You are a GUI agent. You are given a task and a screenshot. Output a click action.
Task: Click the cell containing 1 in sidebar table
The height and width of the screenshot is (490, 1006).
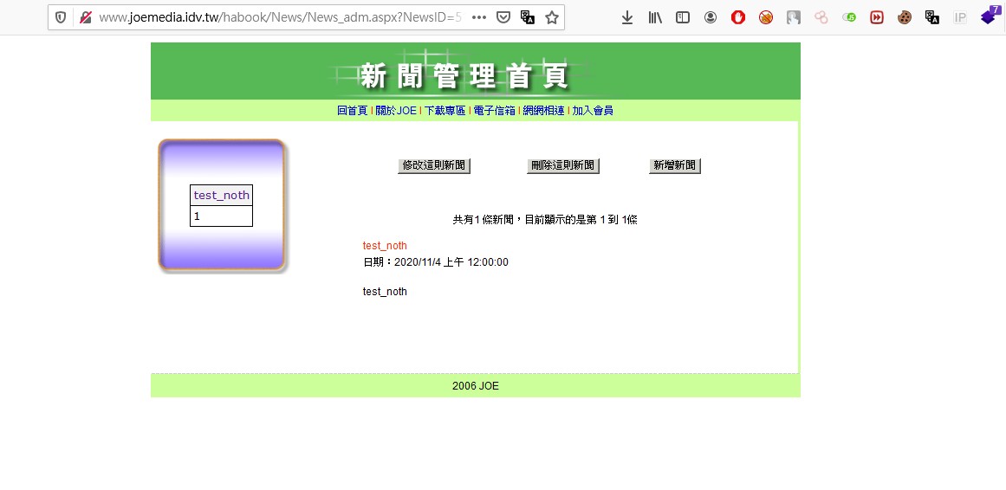coord(221,216)
